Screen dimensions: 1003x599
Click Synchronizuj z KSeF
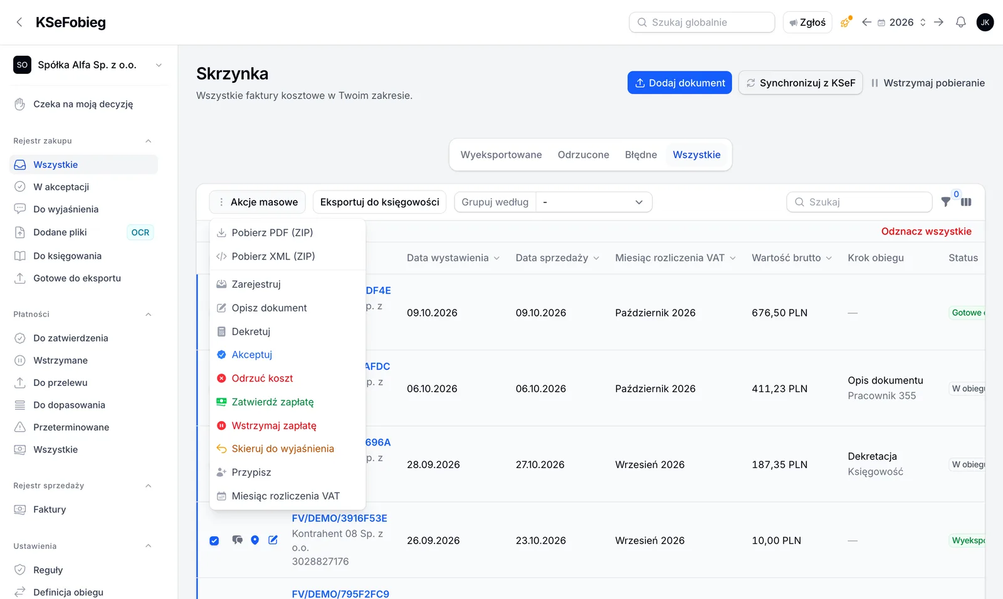pos(801,83)
